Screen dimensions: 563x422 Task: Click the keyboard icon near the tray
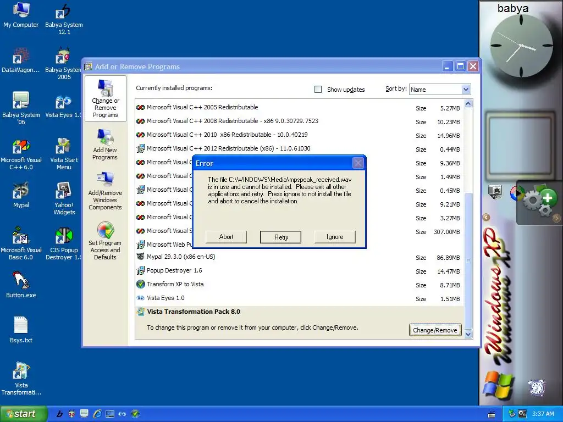[x=492, y=415]
